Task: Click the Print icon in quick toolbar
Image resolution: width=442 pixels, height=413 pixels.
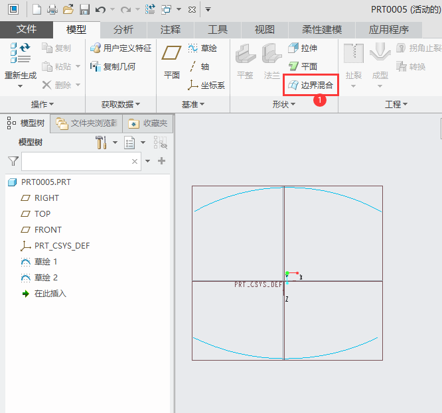Action: 52,9
